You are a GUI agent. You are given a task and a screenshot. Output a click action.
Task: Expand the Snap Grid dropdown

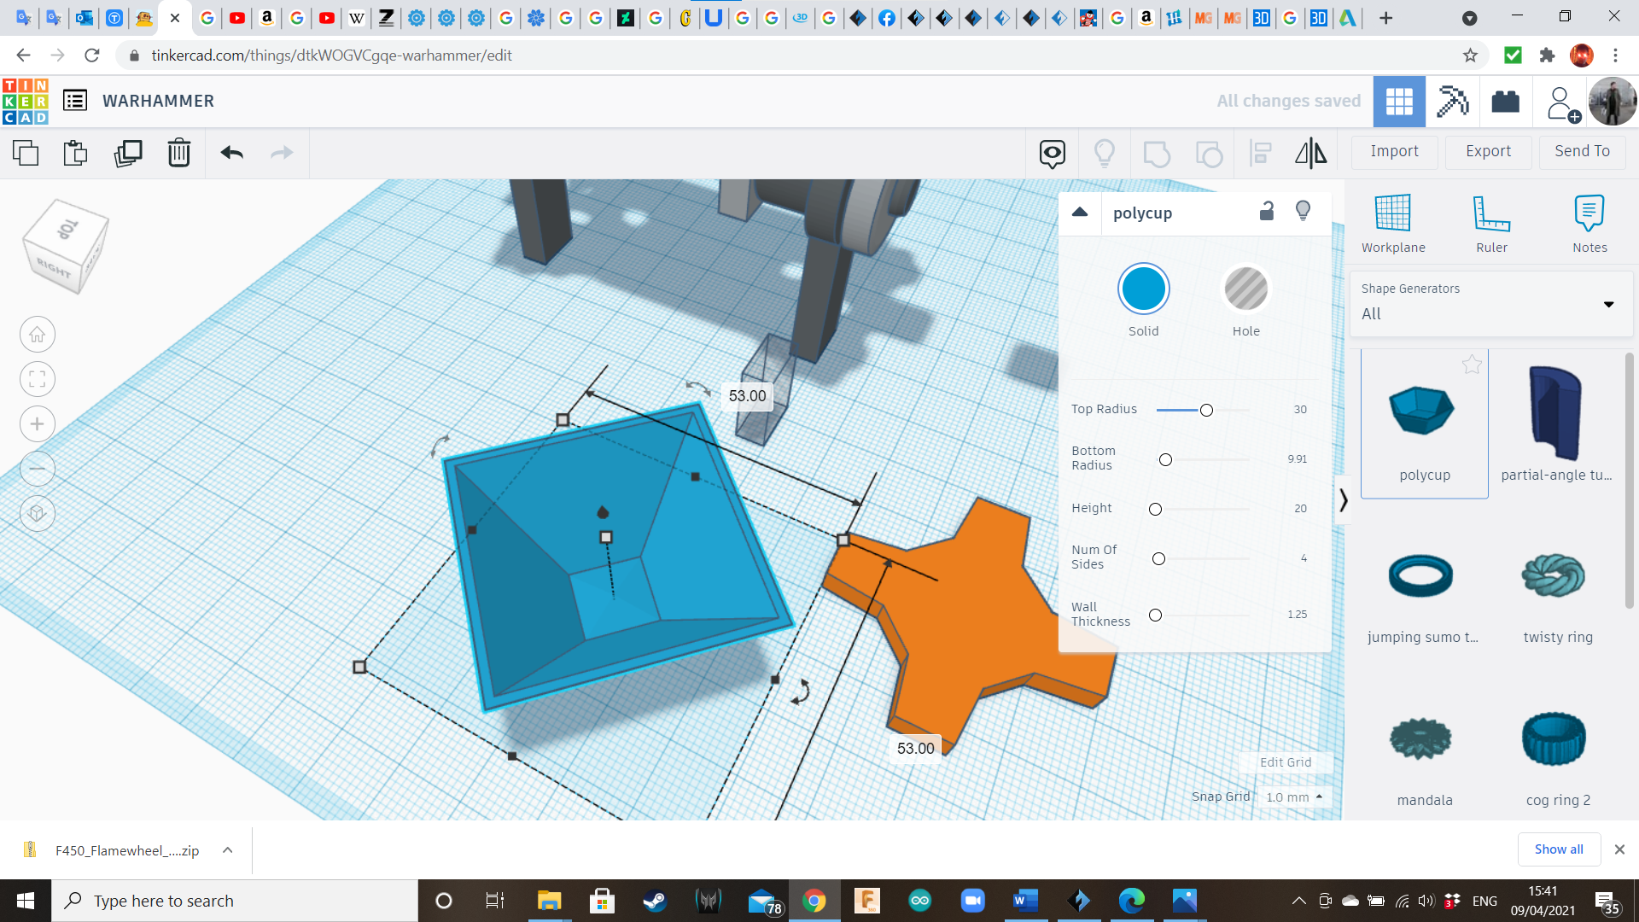pyautogui.click(x=1293, y=797)
